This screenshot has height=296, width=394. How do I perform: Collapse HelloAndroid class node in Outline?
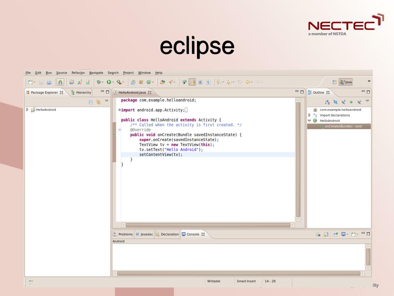pos(309,121)
